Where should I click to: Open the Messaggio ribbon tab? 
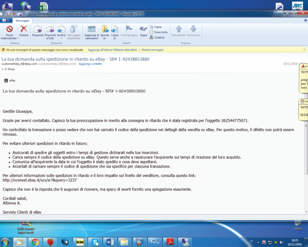point(22,21)
